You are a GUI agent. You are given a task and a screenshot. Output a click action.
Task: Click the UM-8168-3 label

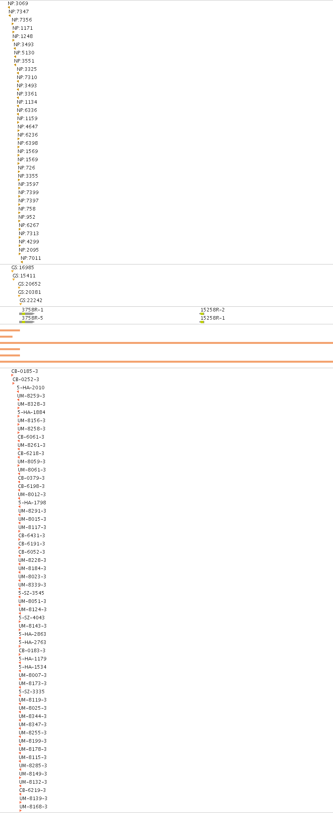point(34,807)
